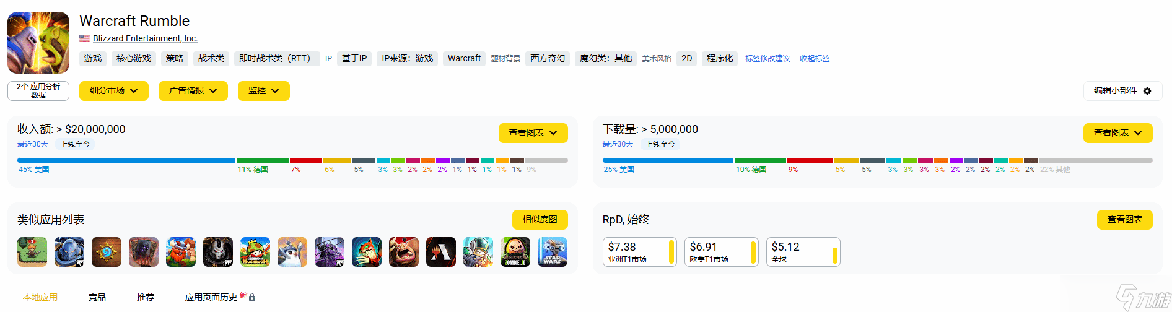Click the 游戏 tag
This screenshot has width=1172, height=312.
tap(93, 58)
